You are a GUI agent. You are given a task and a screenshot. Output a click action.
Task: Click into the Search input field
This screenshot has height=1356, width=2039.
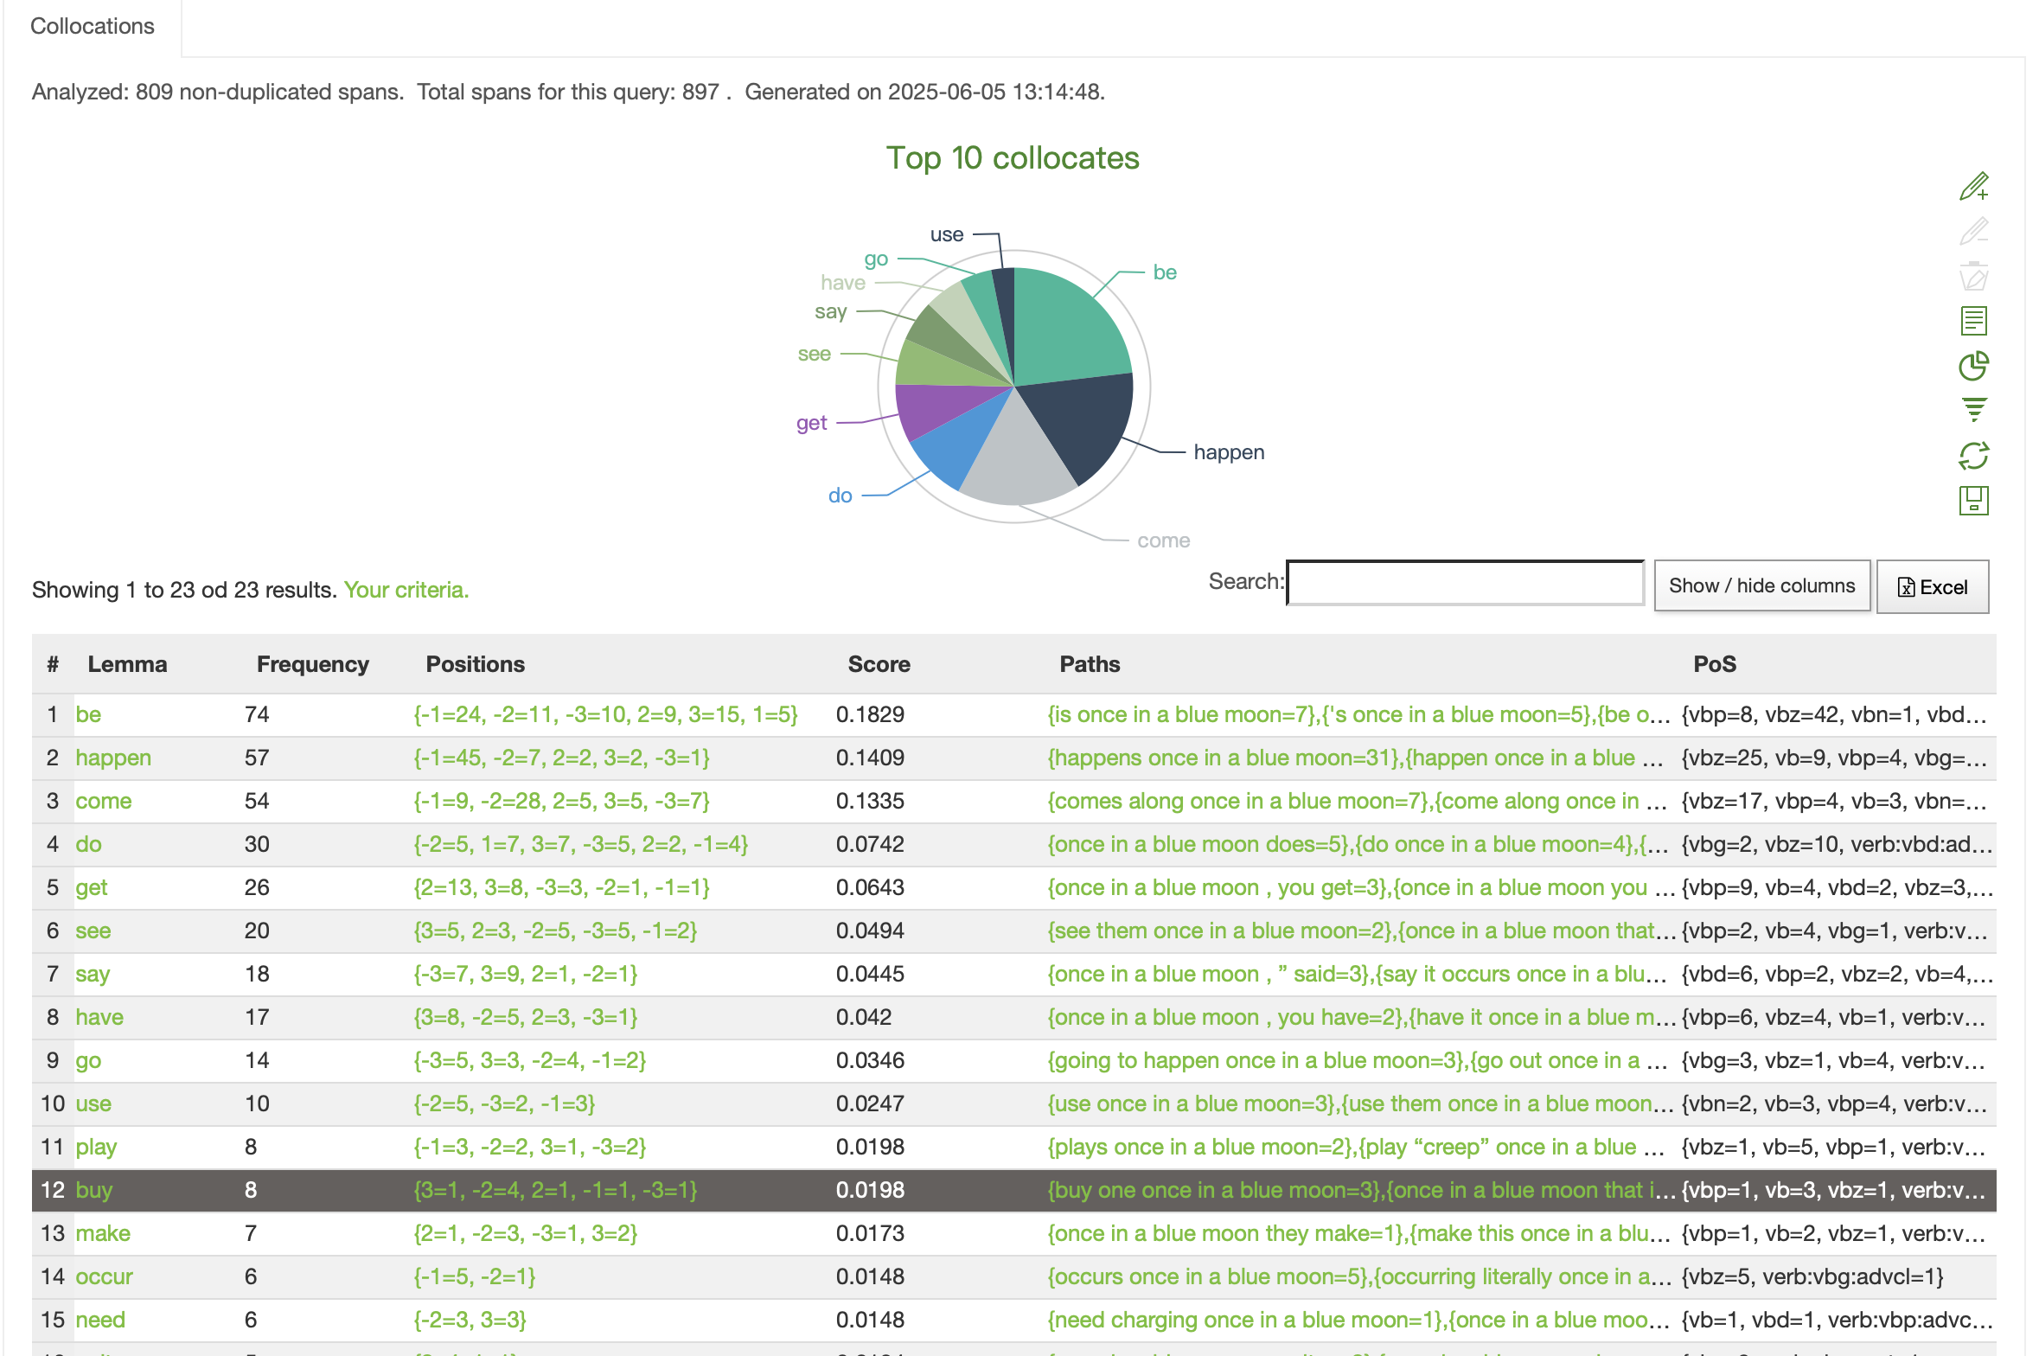tap(1464, 583)
